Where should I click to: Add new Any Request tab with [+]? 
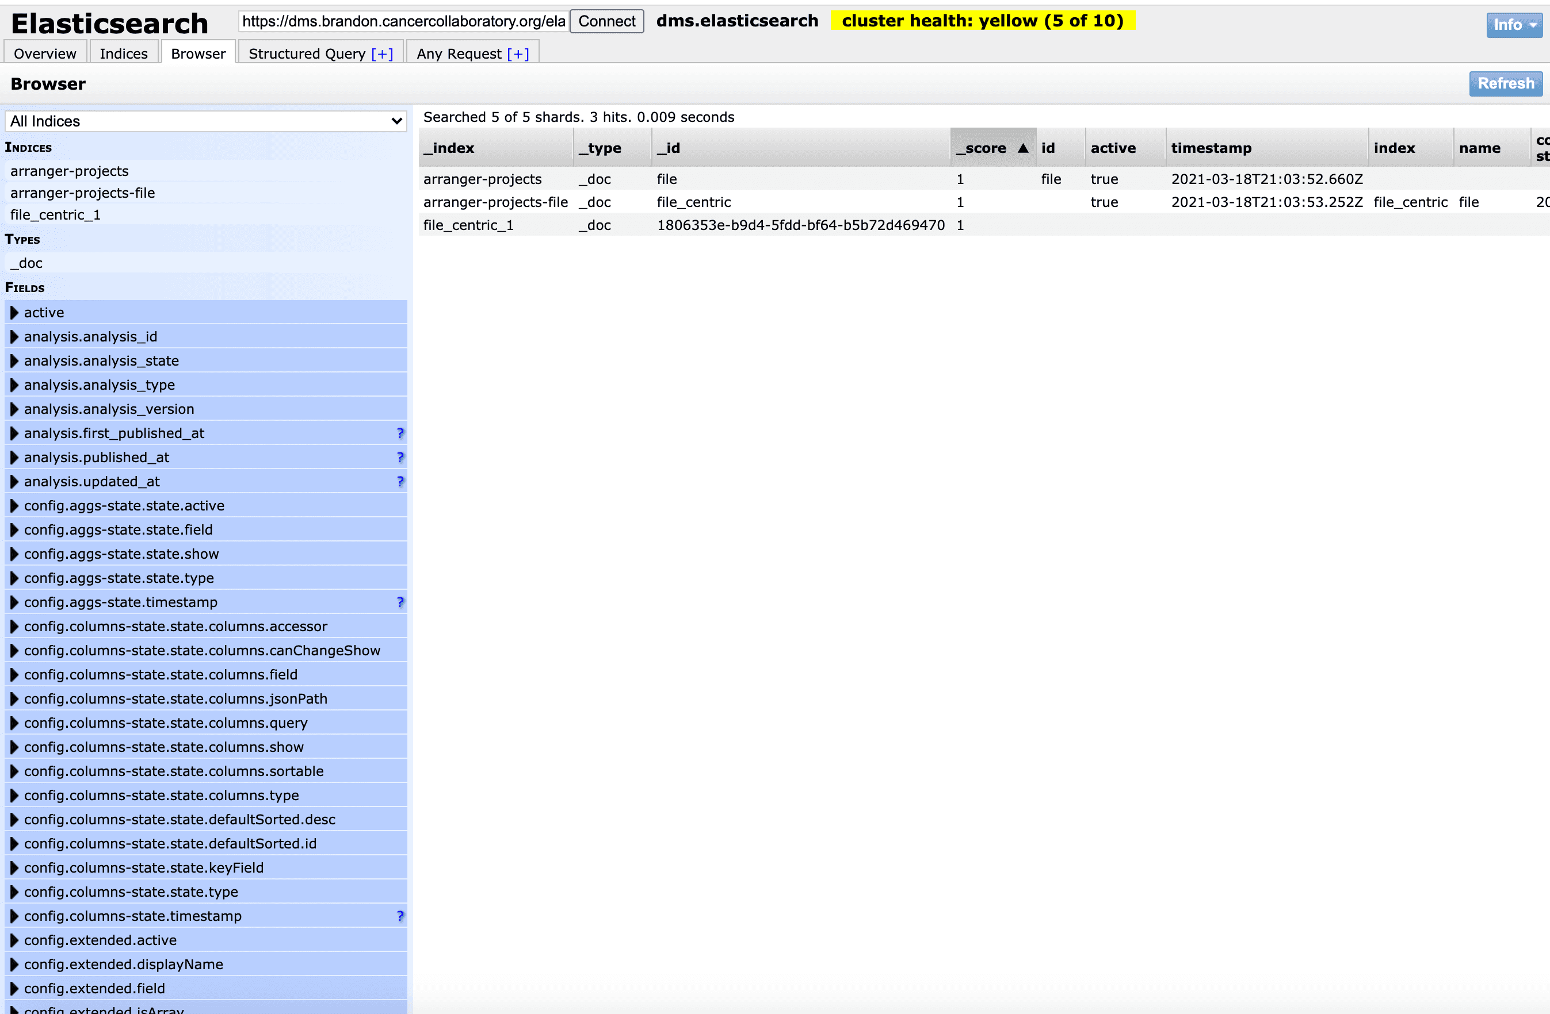518,53
